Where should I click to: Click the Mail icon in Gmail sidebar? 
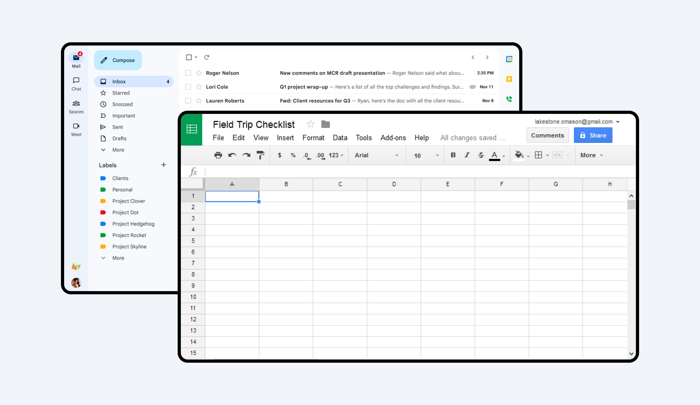76,58
